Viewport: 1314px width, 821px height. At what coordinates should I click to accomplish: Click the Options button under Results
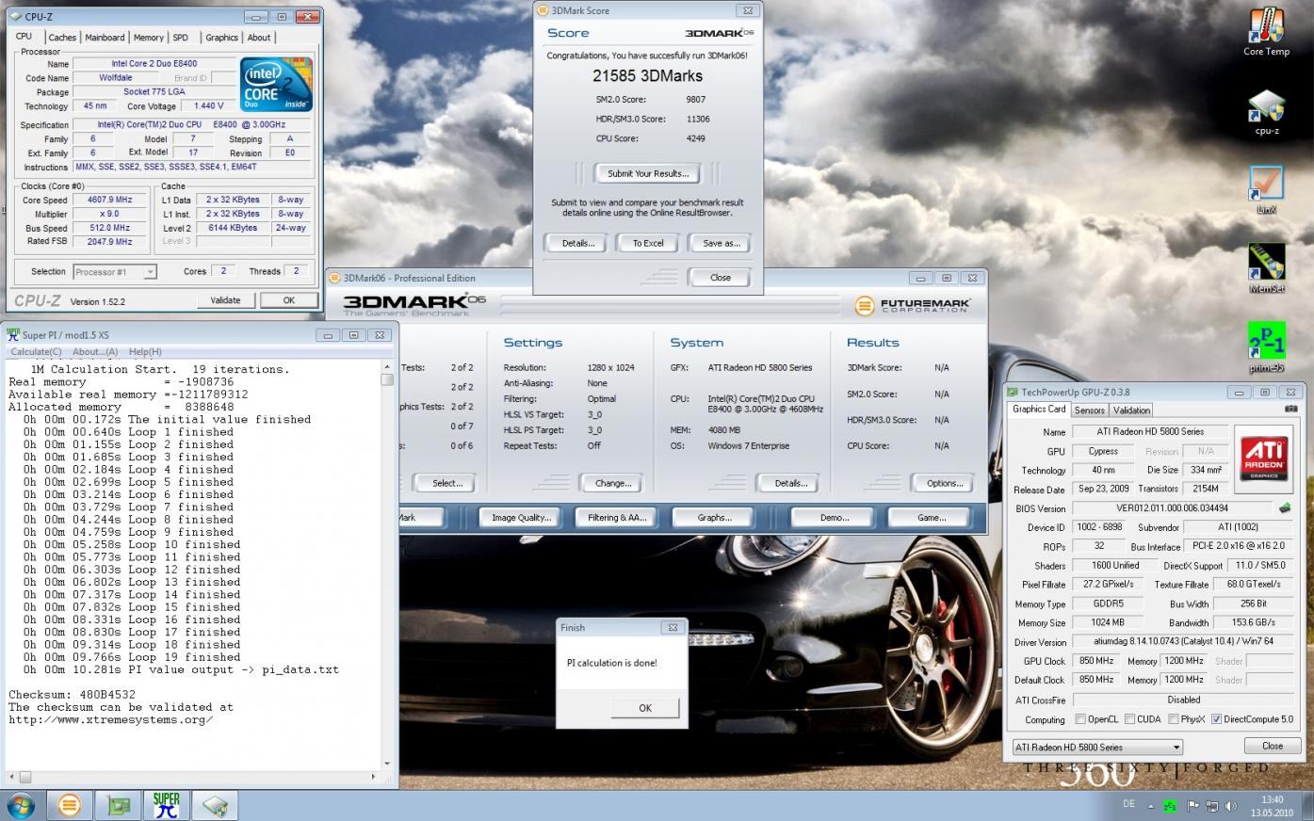[944, 483]
